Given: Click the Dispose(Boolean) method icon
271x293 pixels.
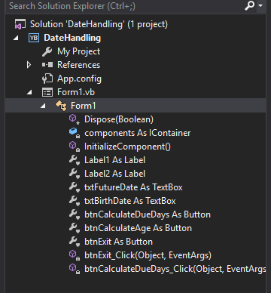Looking at the screenshot, I should point(75,119).
